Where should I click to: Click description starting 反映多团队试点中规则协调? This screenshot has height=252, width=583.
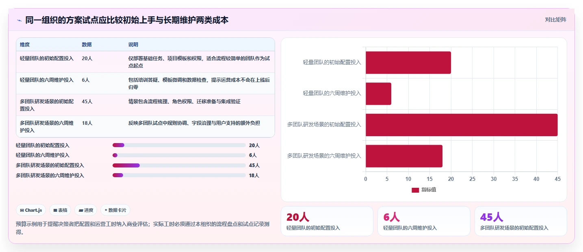point(194,123)
